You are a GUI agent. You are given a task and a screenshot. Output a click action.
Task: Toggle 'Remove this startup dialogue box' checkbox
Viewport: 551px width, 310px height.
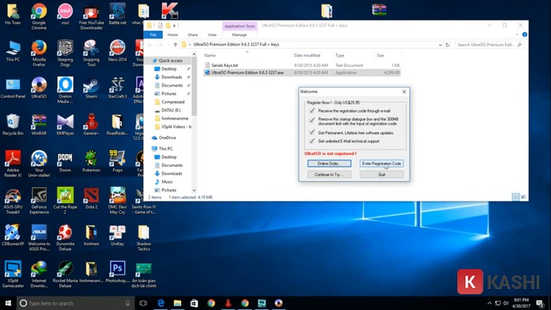[312, 120]
